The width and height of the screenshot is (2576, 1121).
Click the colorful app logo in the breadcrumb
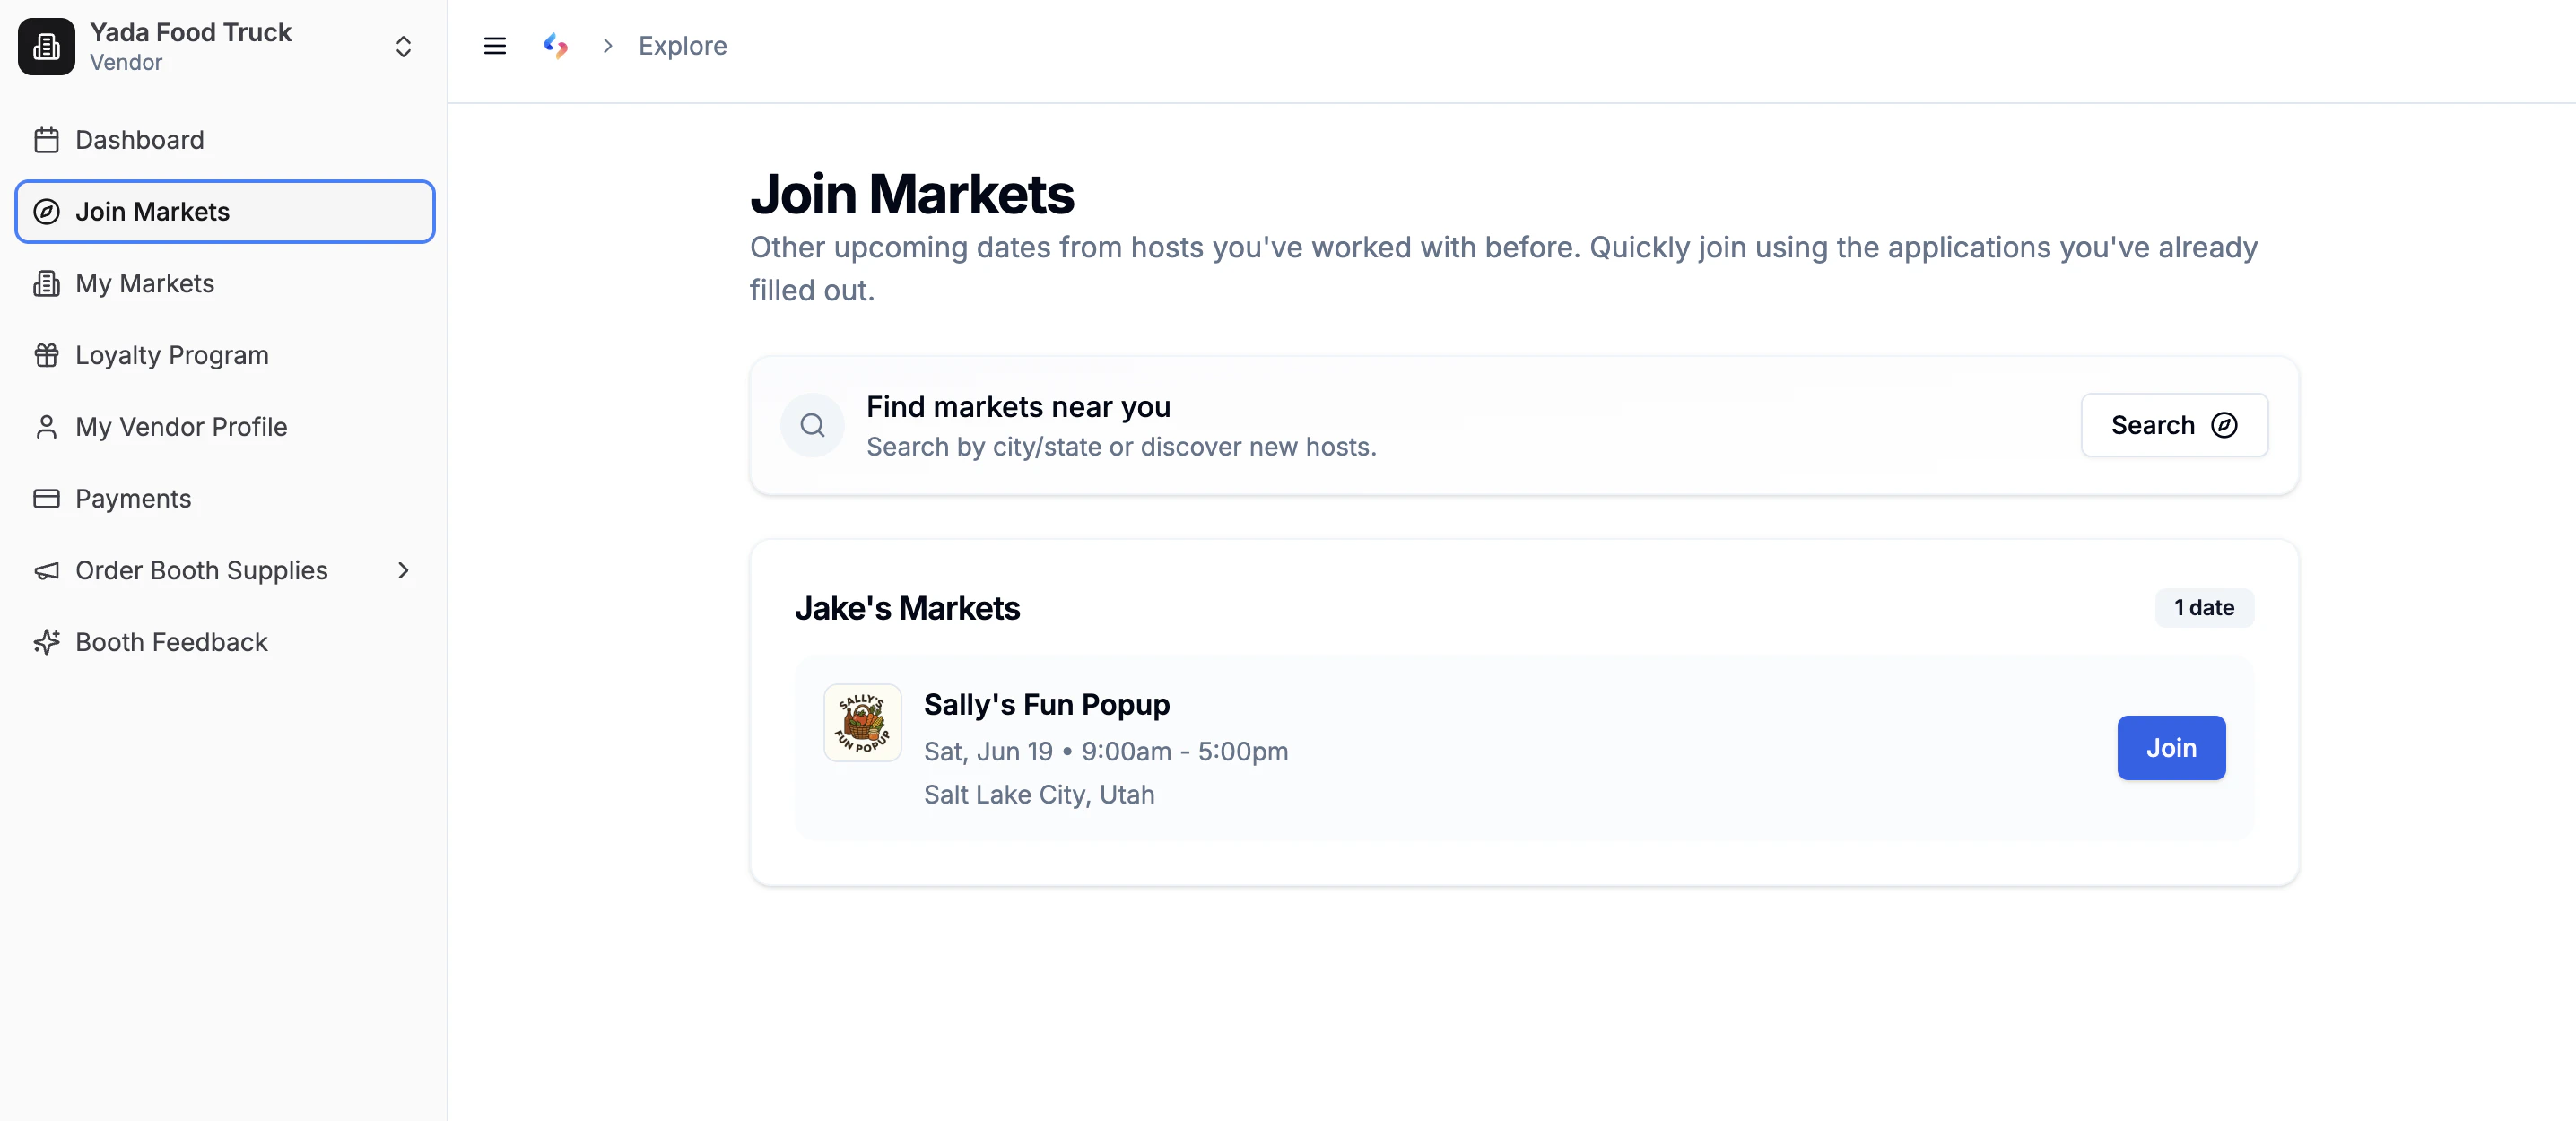click(556, 45)
